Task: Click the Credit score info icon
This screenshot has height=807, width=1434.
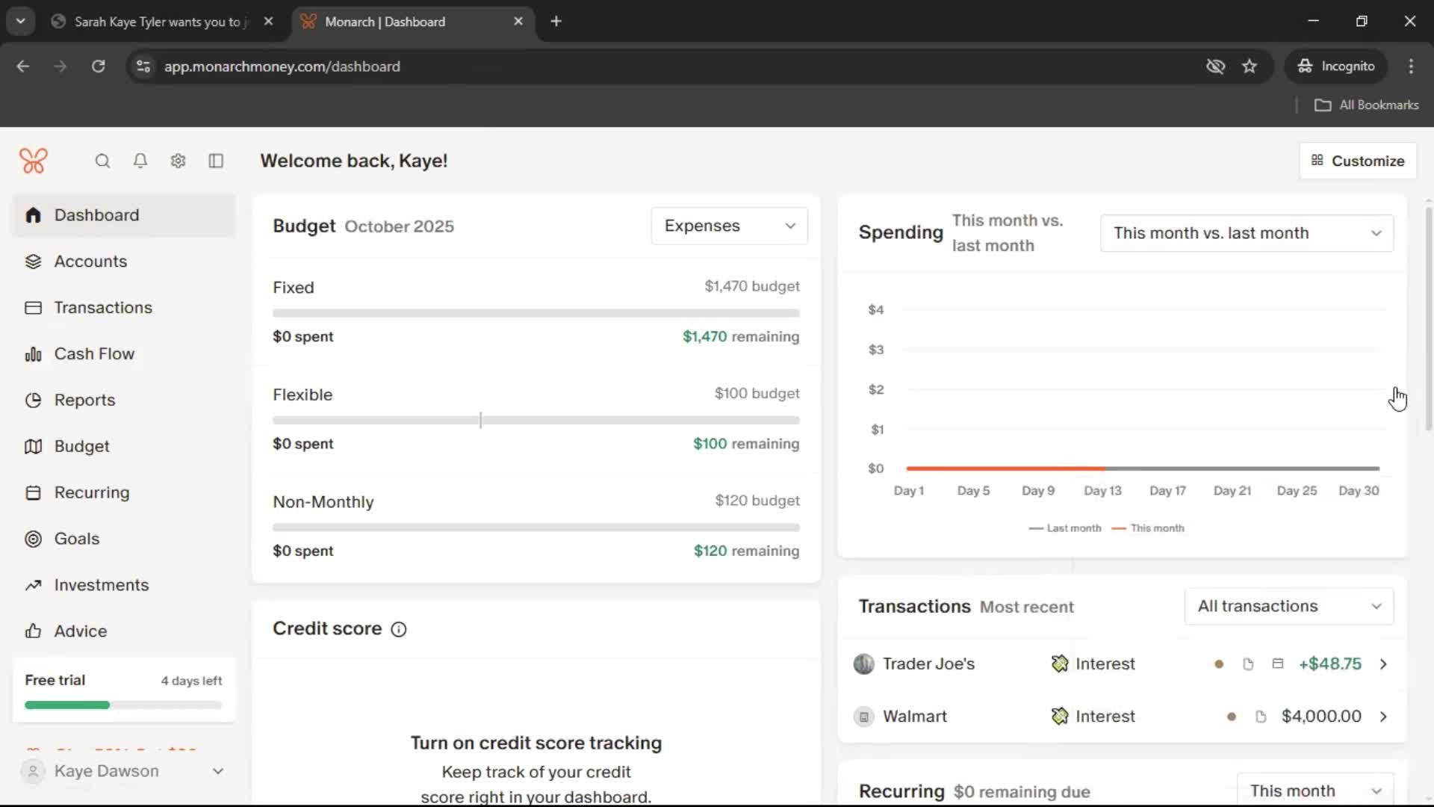Action: click(399, 629)
